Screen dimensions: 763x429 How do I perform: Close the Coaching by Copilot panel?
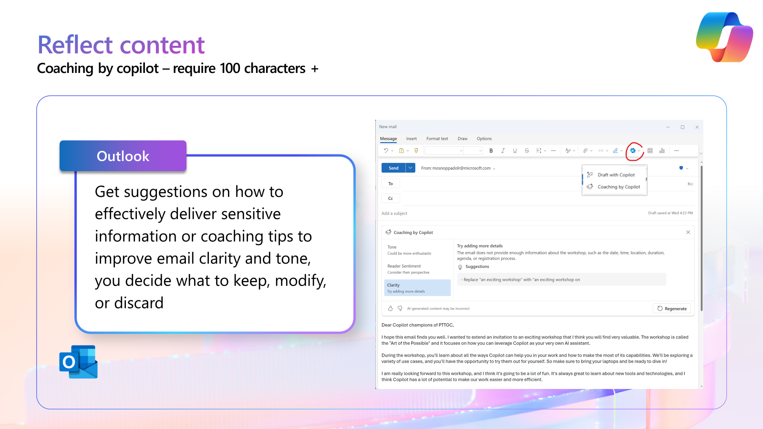(688, 232)
